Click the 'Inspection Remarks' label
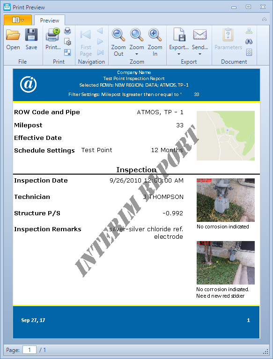The height and width of the screenshot is (359, 273). (x=48, y=229)
